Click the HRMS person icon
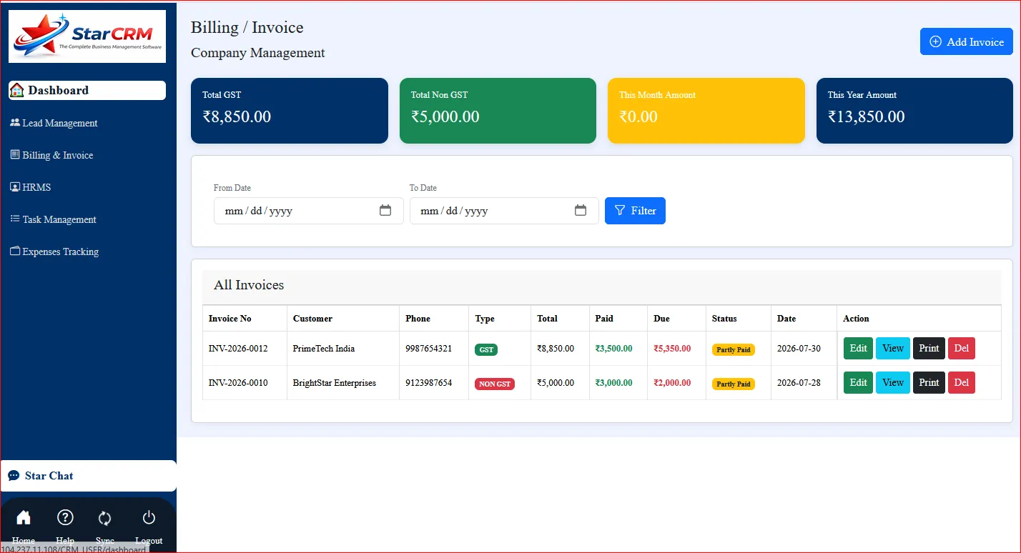1021x553 pixels. [15, 187]
